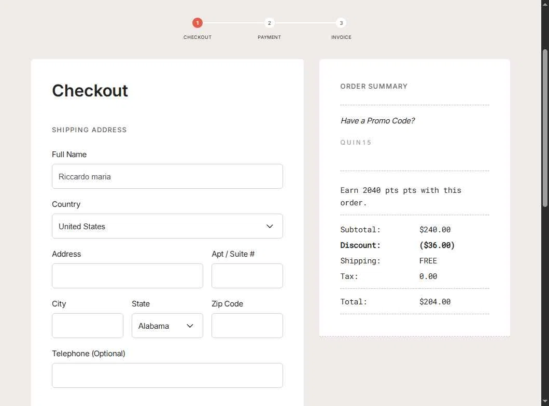Click the Discount value ($36.00)
This screenshot has height=406, width=549.
[x=437, y=245]
